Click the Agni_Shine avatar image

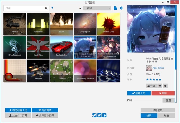tap(149, 68)
